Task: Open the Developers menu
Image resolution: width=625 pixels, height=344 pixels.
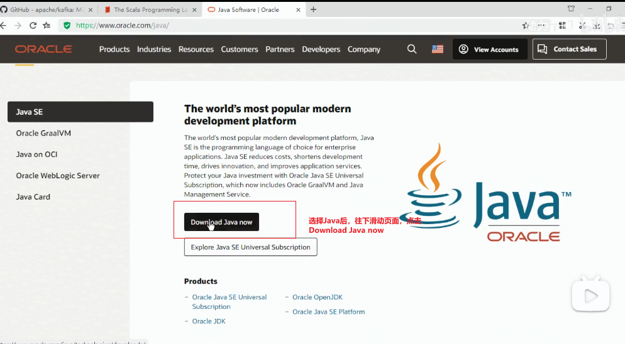Action: (x=321, y=50)
